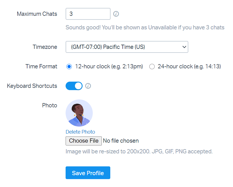Click the Maximum Chats field label

click(x=37, y=14)
